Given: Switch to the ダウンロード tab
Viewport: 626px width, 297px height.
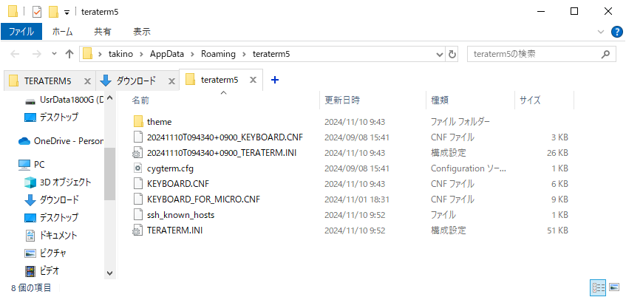Looking at the screenshot, I should [x=136, y=81].
